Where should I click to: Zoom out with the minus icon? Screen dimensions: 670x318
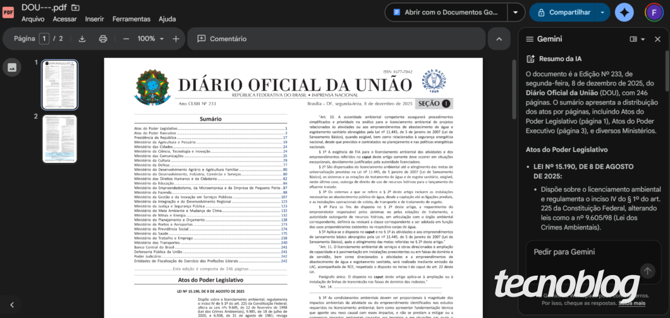(126, 38)
